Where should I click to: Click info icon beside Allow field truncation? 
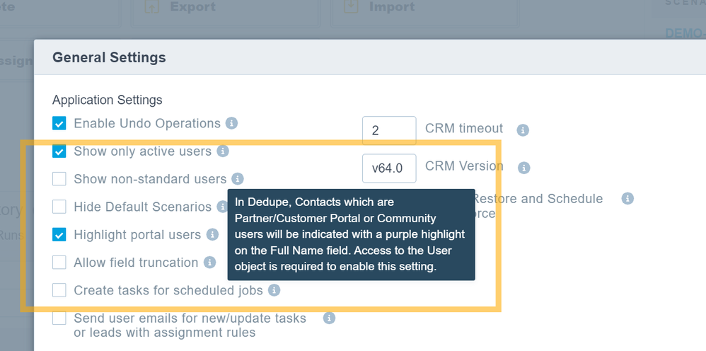point(209,263)
